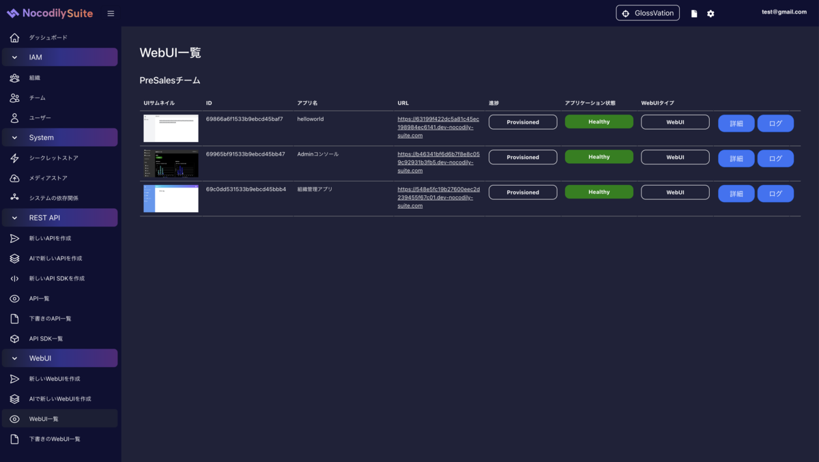Collapse the IAM section

60,57
